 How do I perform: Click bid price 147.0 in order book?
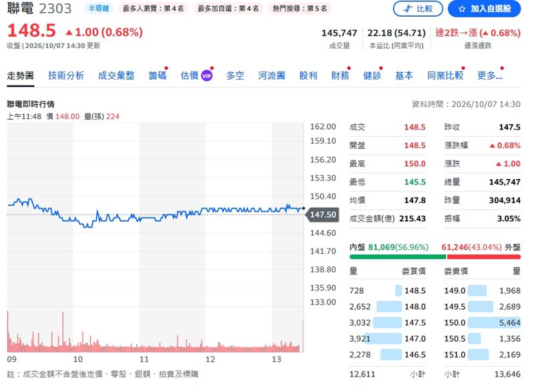point(415,339)
